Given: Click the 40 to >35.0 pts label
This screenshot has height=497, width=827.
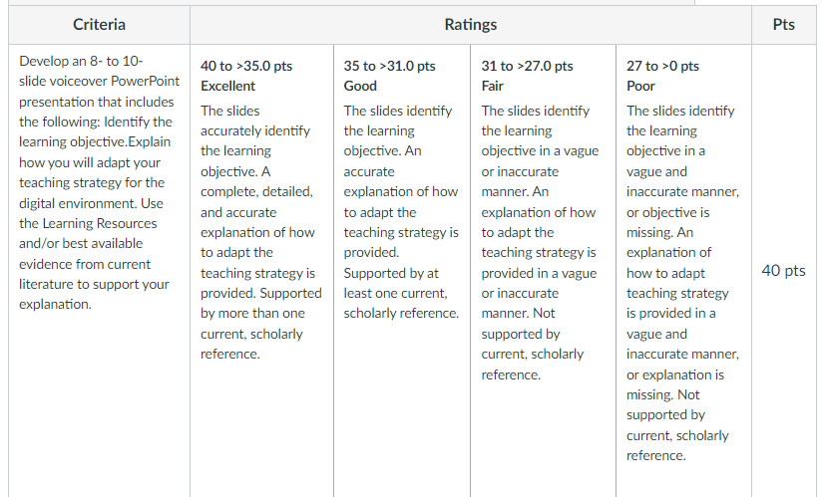Looking at the screenshot, I should click(246, 66).
